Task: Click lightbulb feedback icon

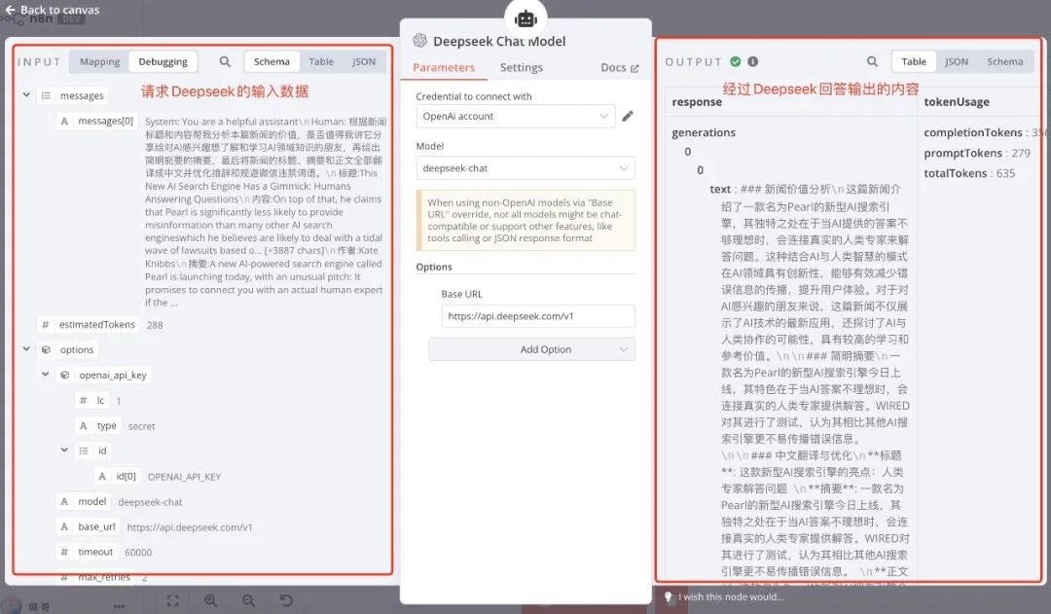Action: (x=668, y=596)
